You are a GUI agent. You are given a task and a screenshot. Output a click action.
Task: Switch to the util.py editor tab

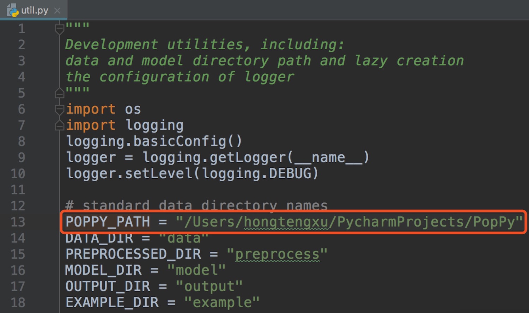point(34,10)
